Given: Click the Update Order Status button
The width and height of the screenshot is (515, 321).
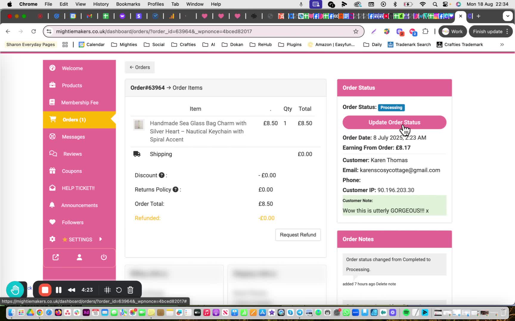Looking at the screenshot, I should pyautogui.click(x=394, y=122).
